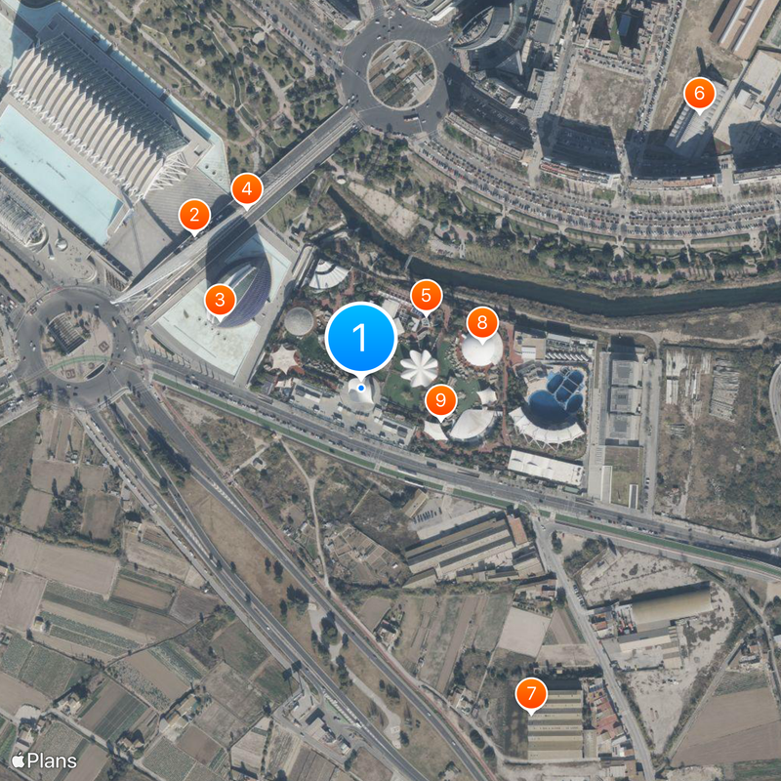Select orange pin 4 on the bridge
Viewport: 781px width, 781px height.
(247, 189)
